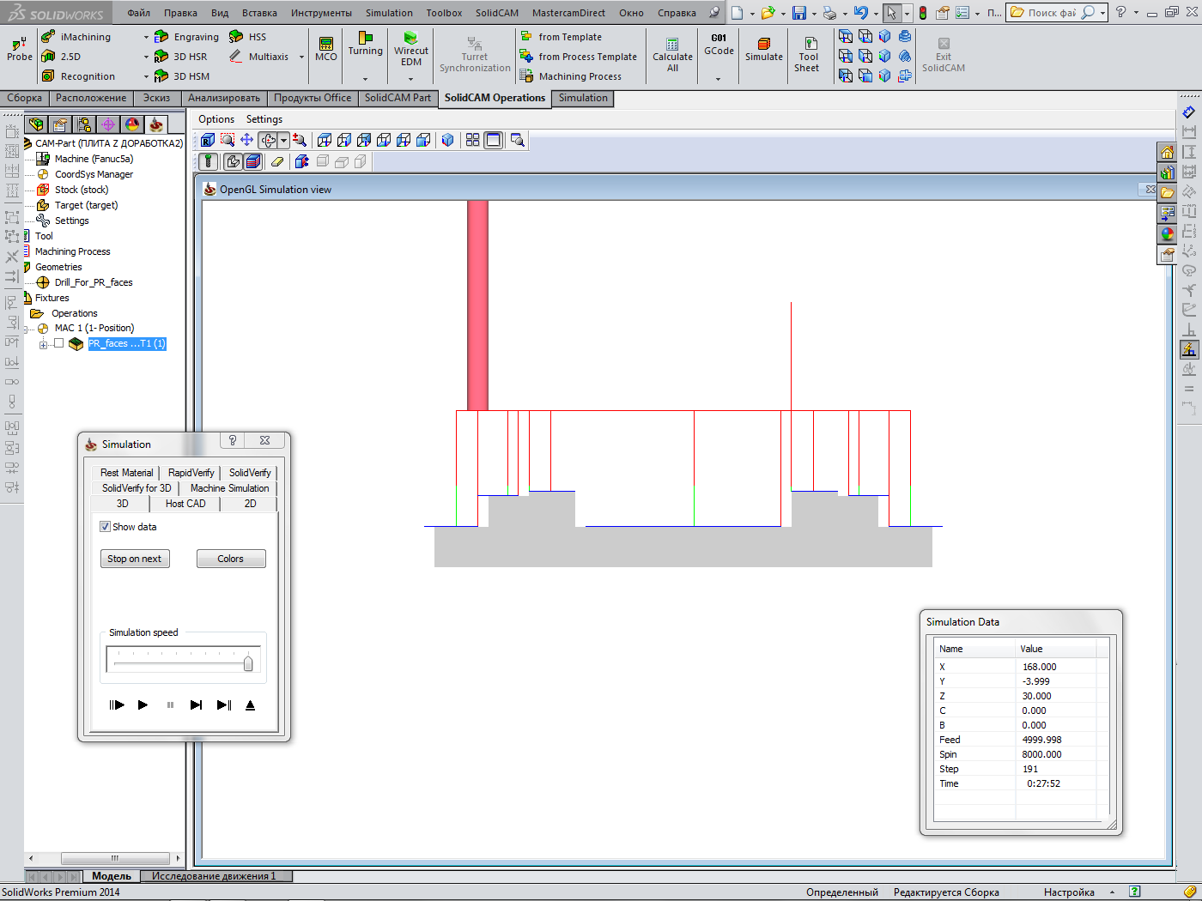Switch to the SolidCAM Part tab
The height and width of the screenshot is (901, 1202).
click(x=398, y=98)
